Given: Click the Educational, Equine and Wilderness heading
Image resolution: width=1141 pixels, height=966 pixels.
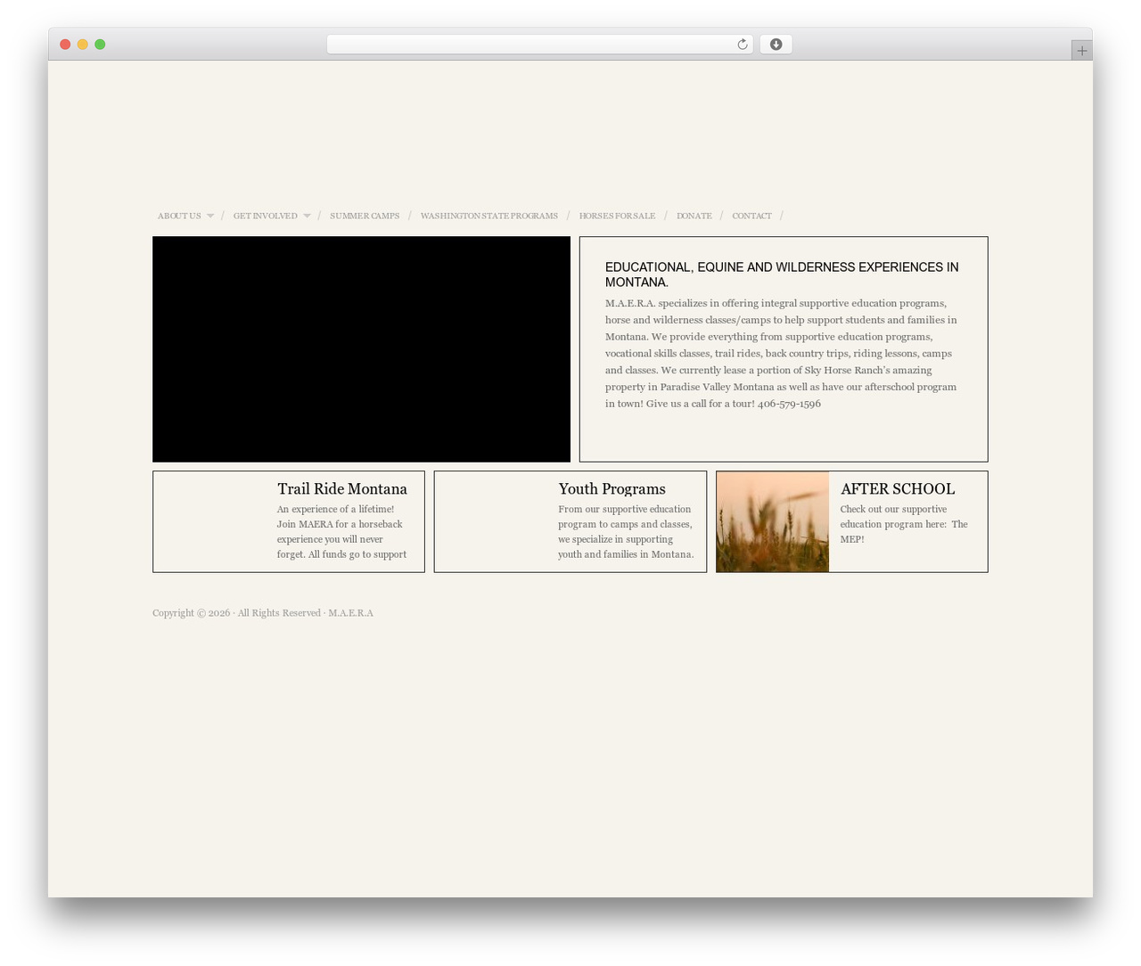Looking at the screenshot, I should [782, 274].
